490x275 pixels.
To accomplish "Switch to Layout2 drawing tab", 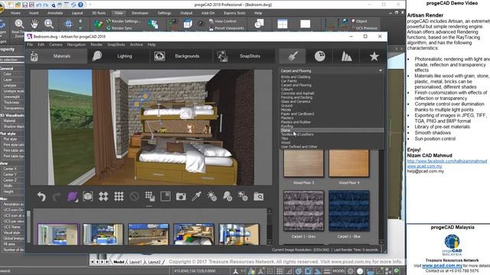I will [155, 262].
